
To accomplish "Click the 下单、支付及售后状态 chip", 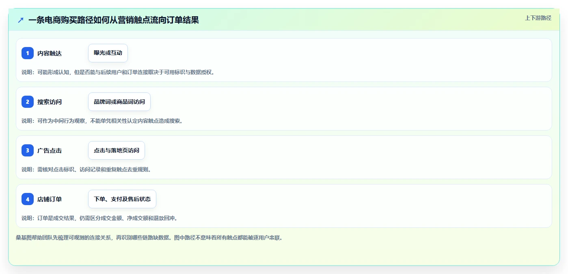I will (122, 199).
